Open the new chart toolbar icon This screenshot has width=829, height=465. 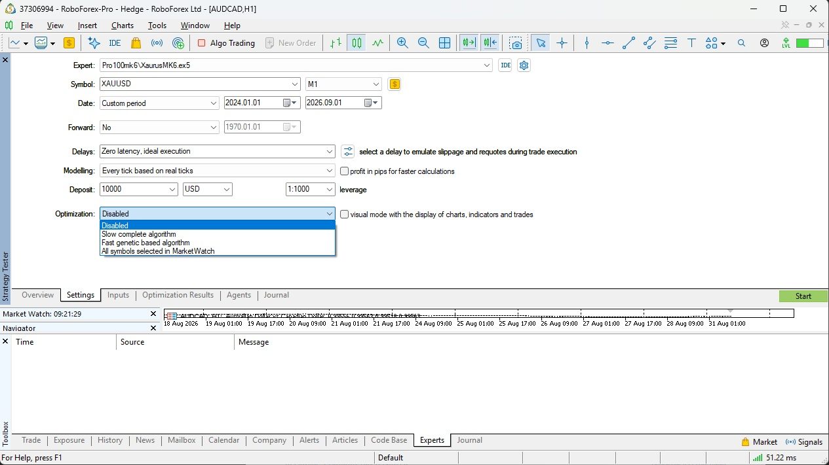[x=14, y=43]
